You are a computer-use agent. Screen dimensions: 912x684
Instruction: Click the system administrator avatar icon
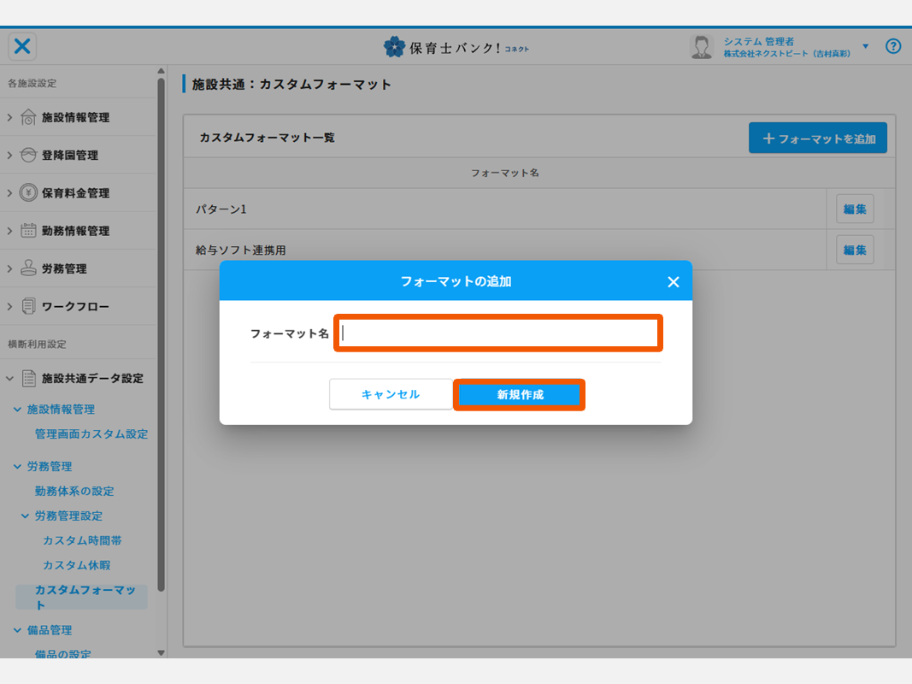coord(701,47)
